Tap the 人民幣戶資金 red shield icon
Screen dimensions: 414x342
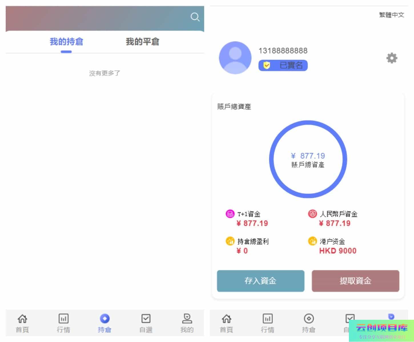312,214
